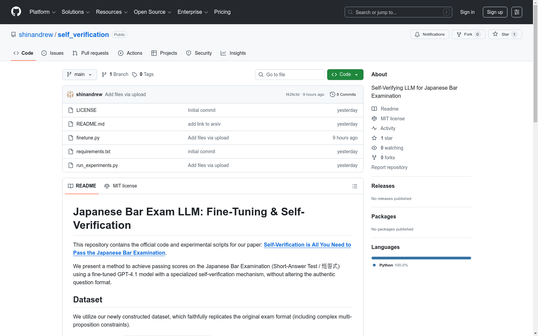
Task: Click the LICENSE file icon
Action: (71, 110)
